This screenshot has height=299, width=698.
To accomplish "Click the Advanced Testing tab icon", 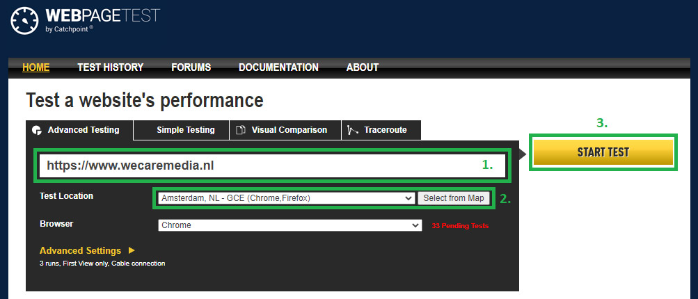I will 36,130.
